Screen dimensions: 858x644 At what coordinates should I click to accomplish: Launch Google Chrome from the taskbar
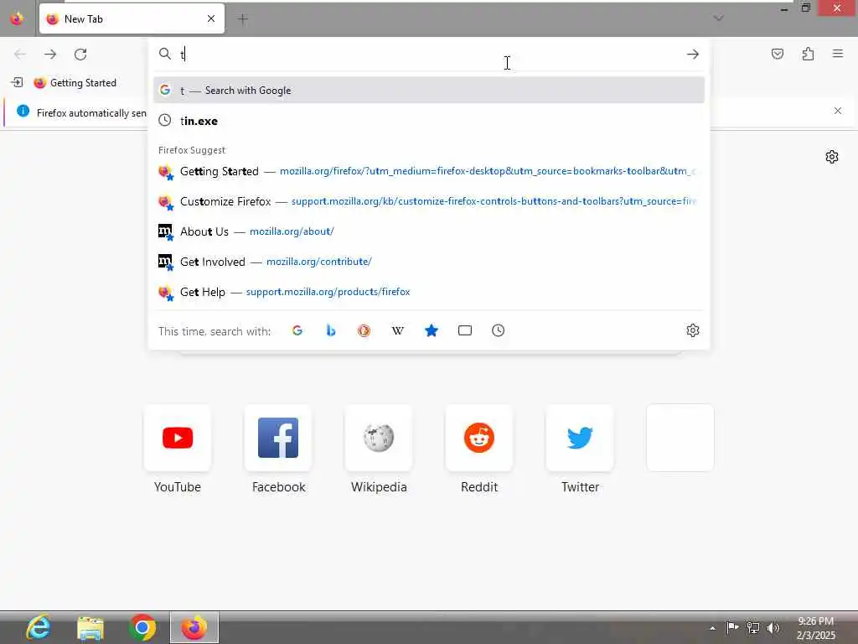point(142,627)
